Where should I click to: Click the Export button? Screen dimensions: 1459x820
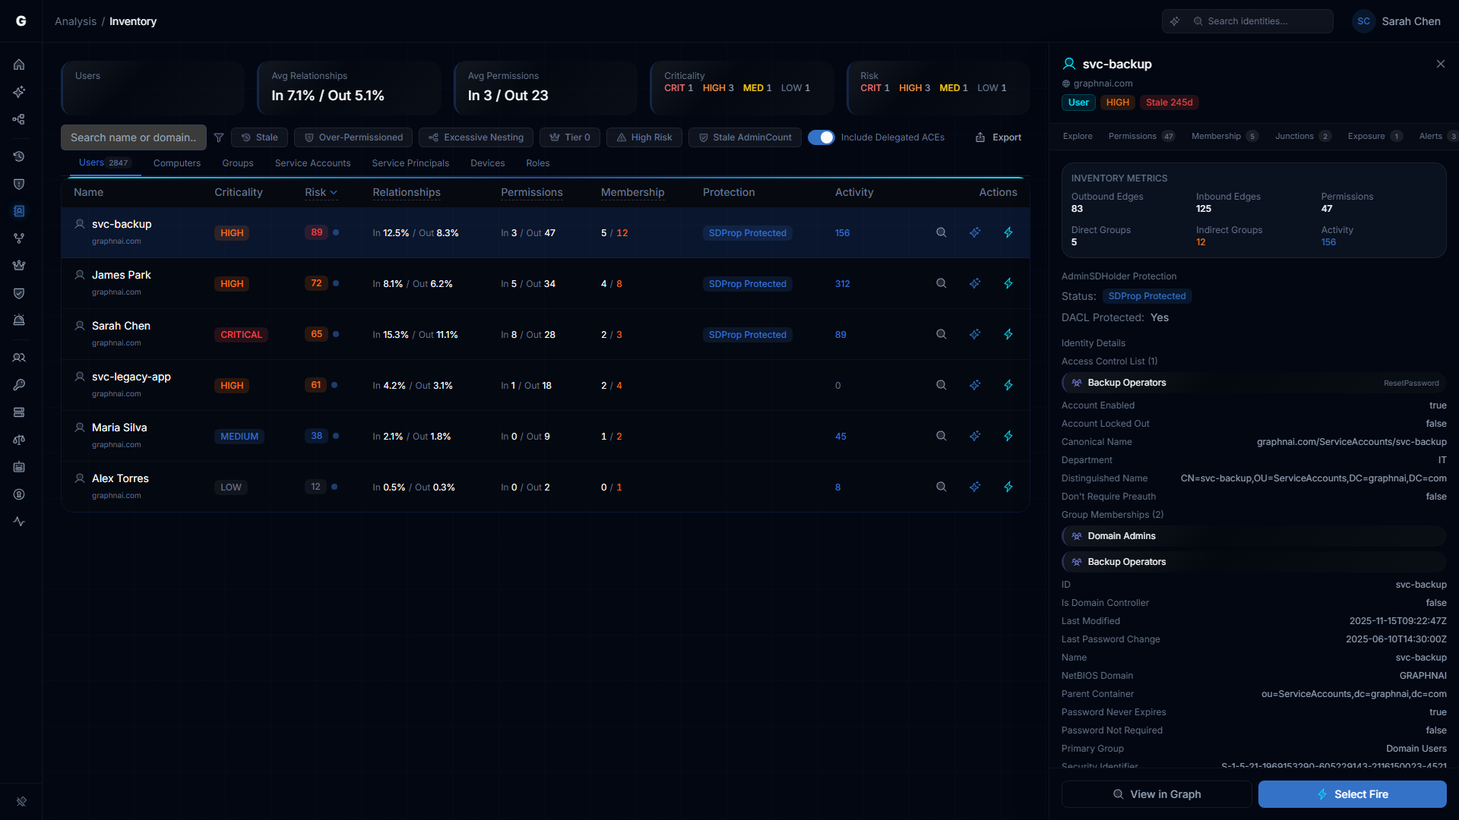point(998,137)
